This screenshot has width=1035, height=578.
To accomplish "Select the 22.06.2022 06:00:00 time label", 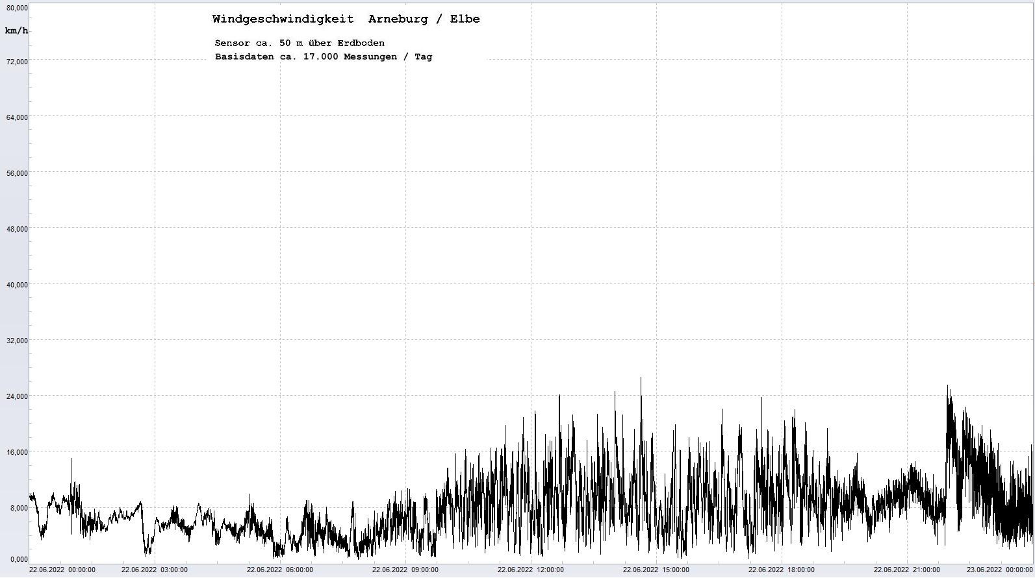I will pos(280,570).
